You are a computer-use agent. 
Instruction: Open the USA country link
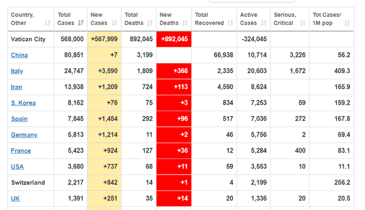pos(17,166)
